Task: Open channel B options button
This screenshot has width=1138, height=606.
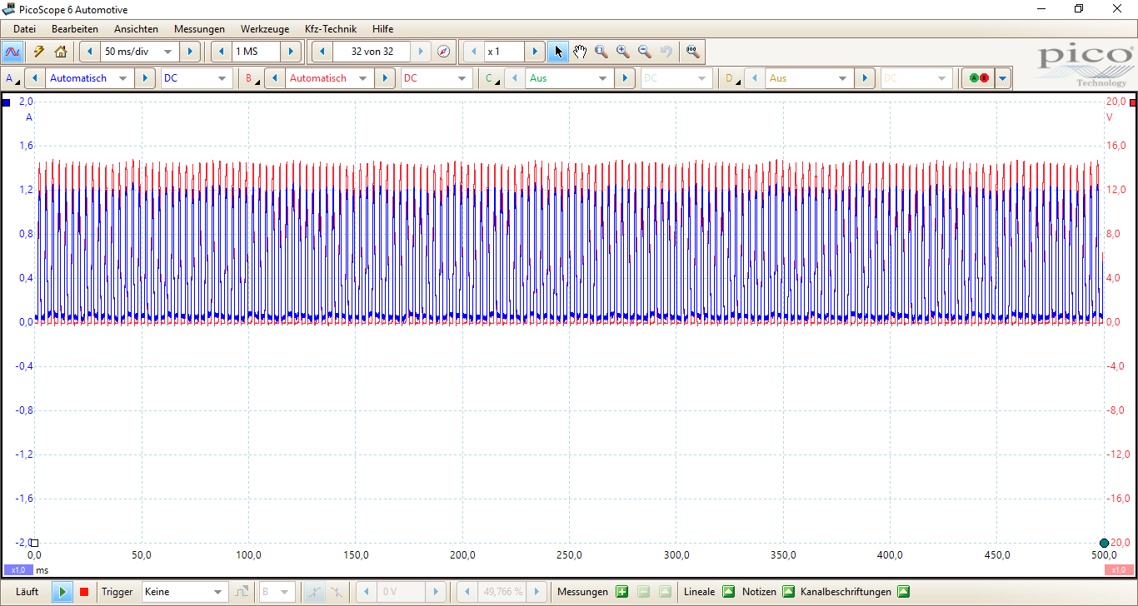Action: click(x=252, y=78)
